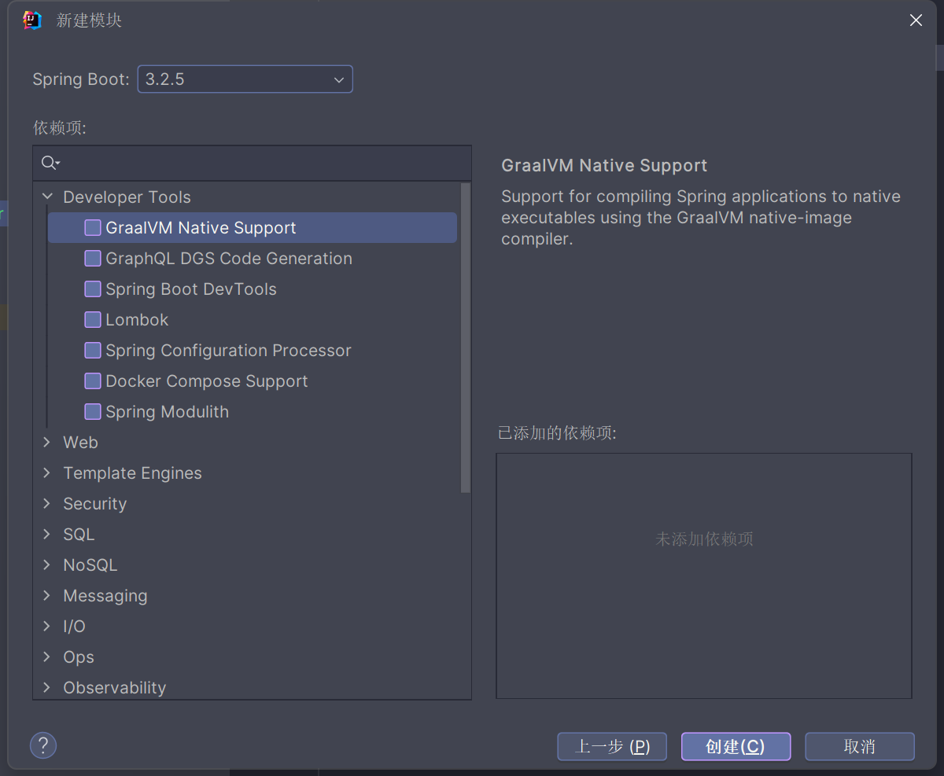Click the 未添加依赖项 placeholder text
The image size is (944, 776).
pos(704,539)
